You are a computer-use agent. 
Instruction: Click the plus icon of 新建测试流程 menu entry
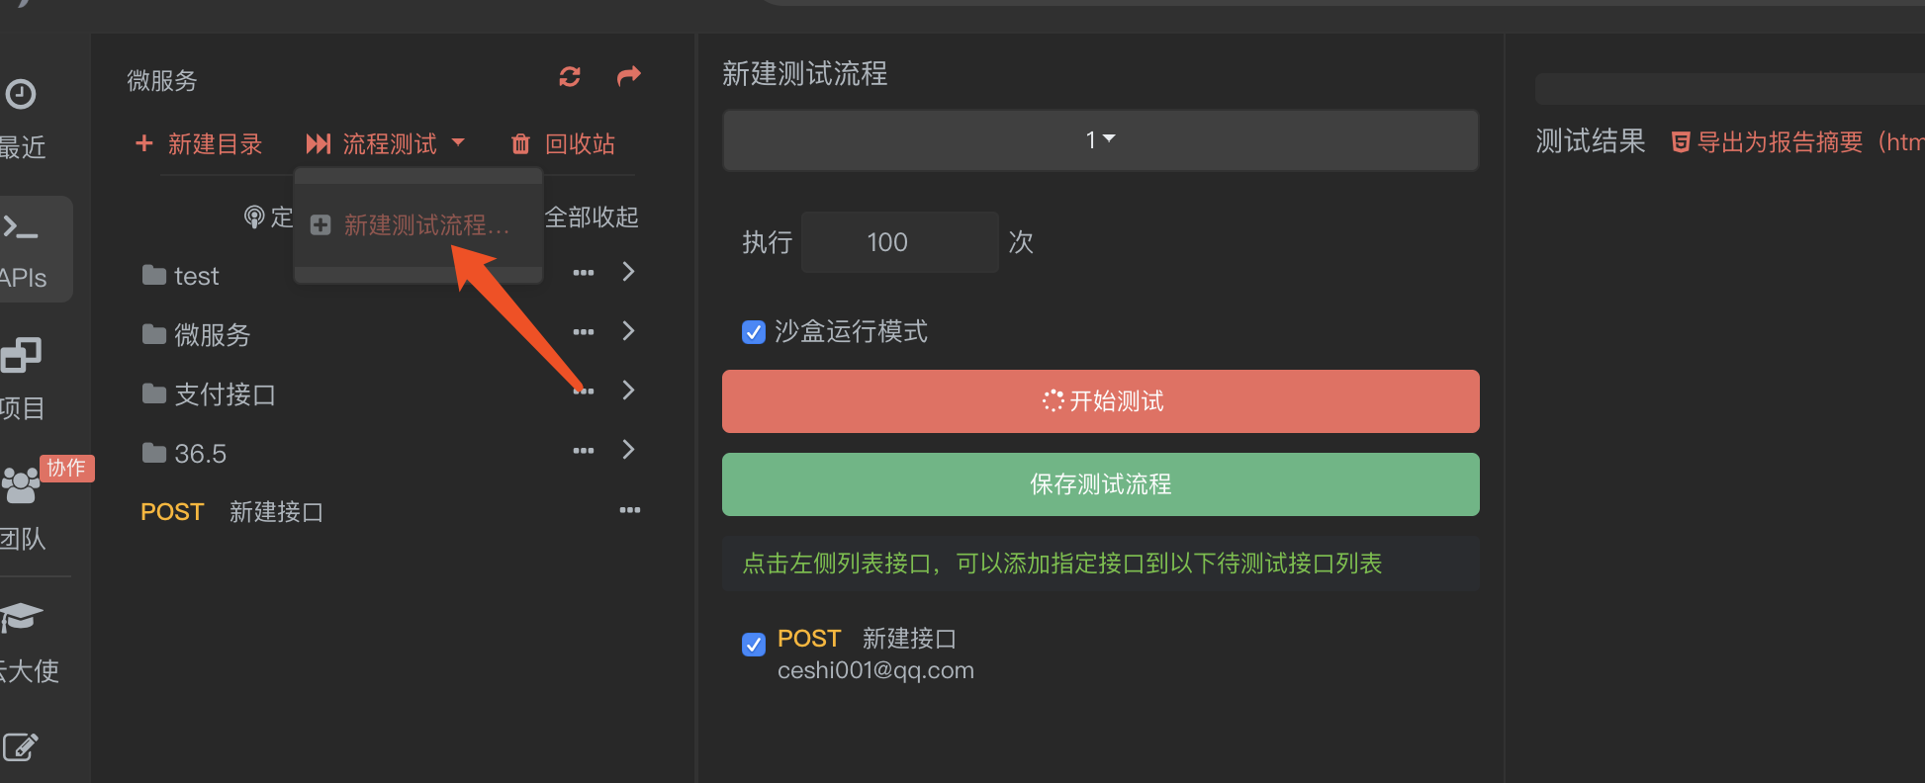coord(321,225)
